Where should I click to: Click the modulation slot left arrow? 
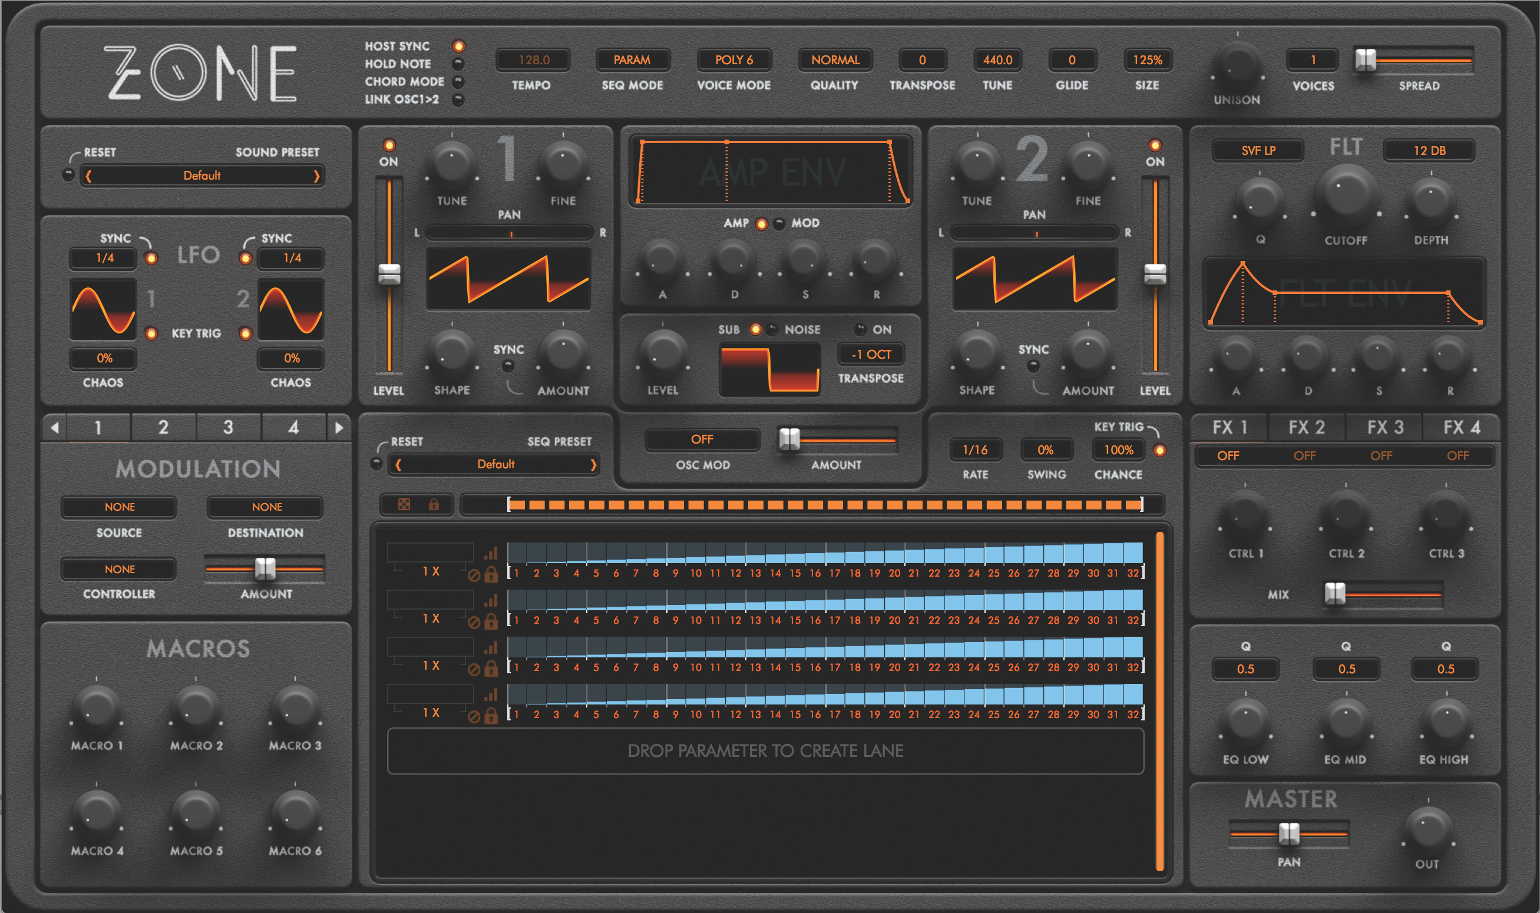(55, 427)
